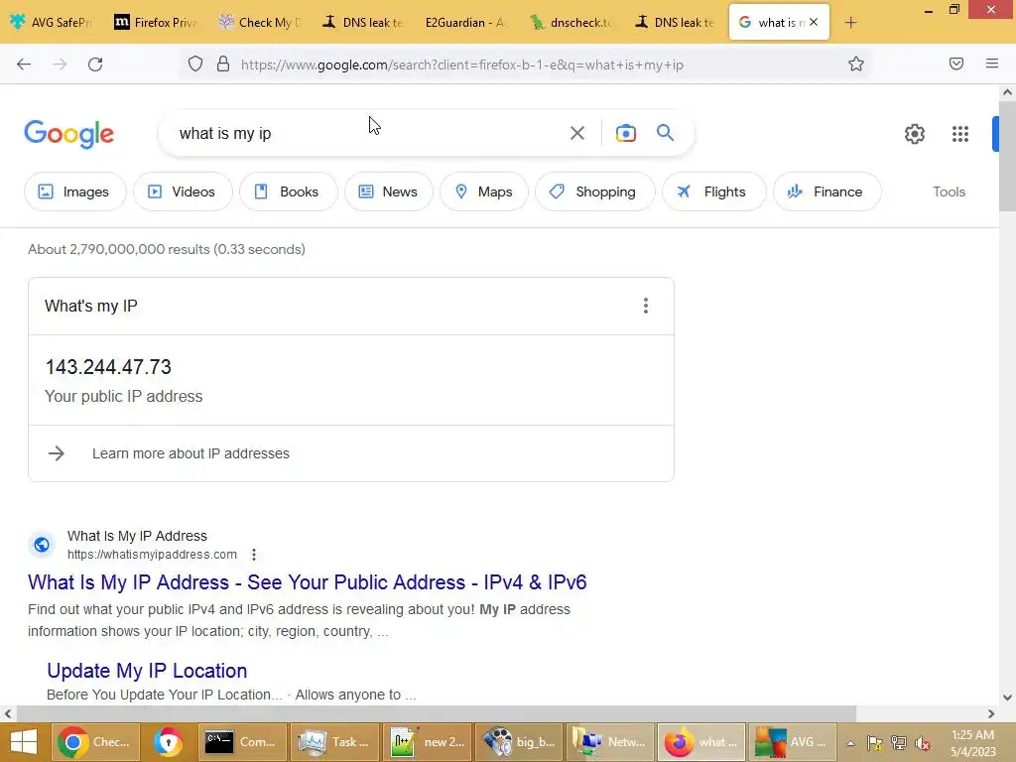Submit search with the magnifier icon

665,133
